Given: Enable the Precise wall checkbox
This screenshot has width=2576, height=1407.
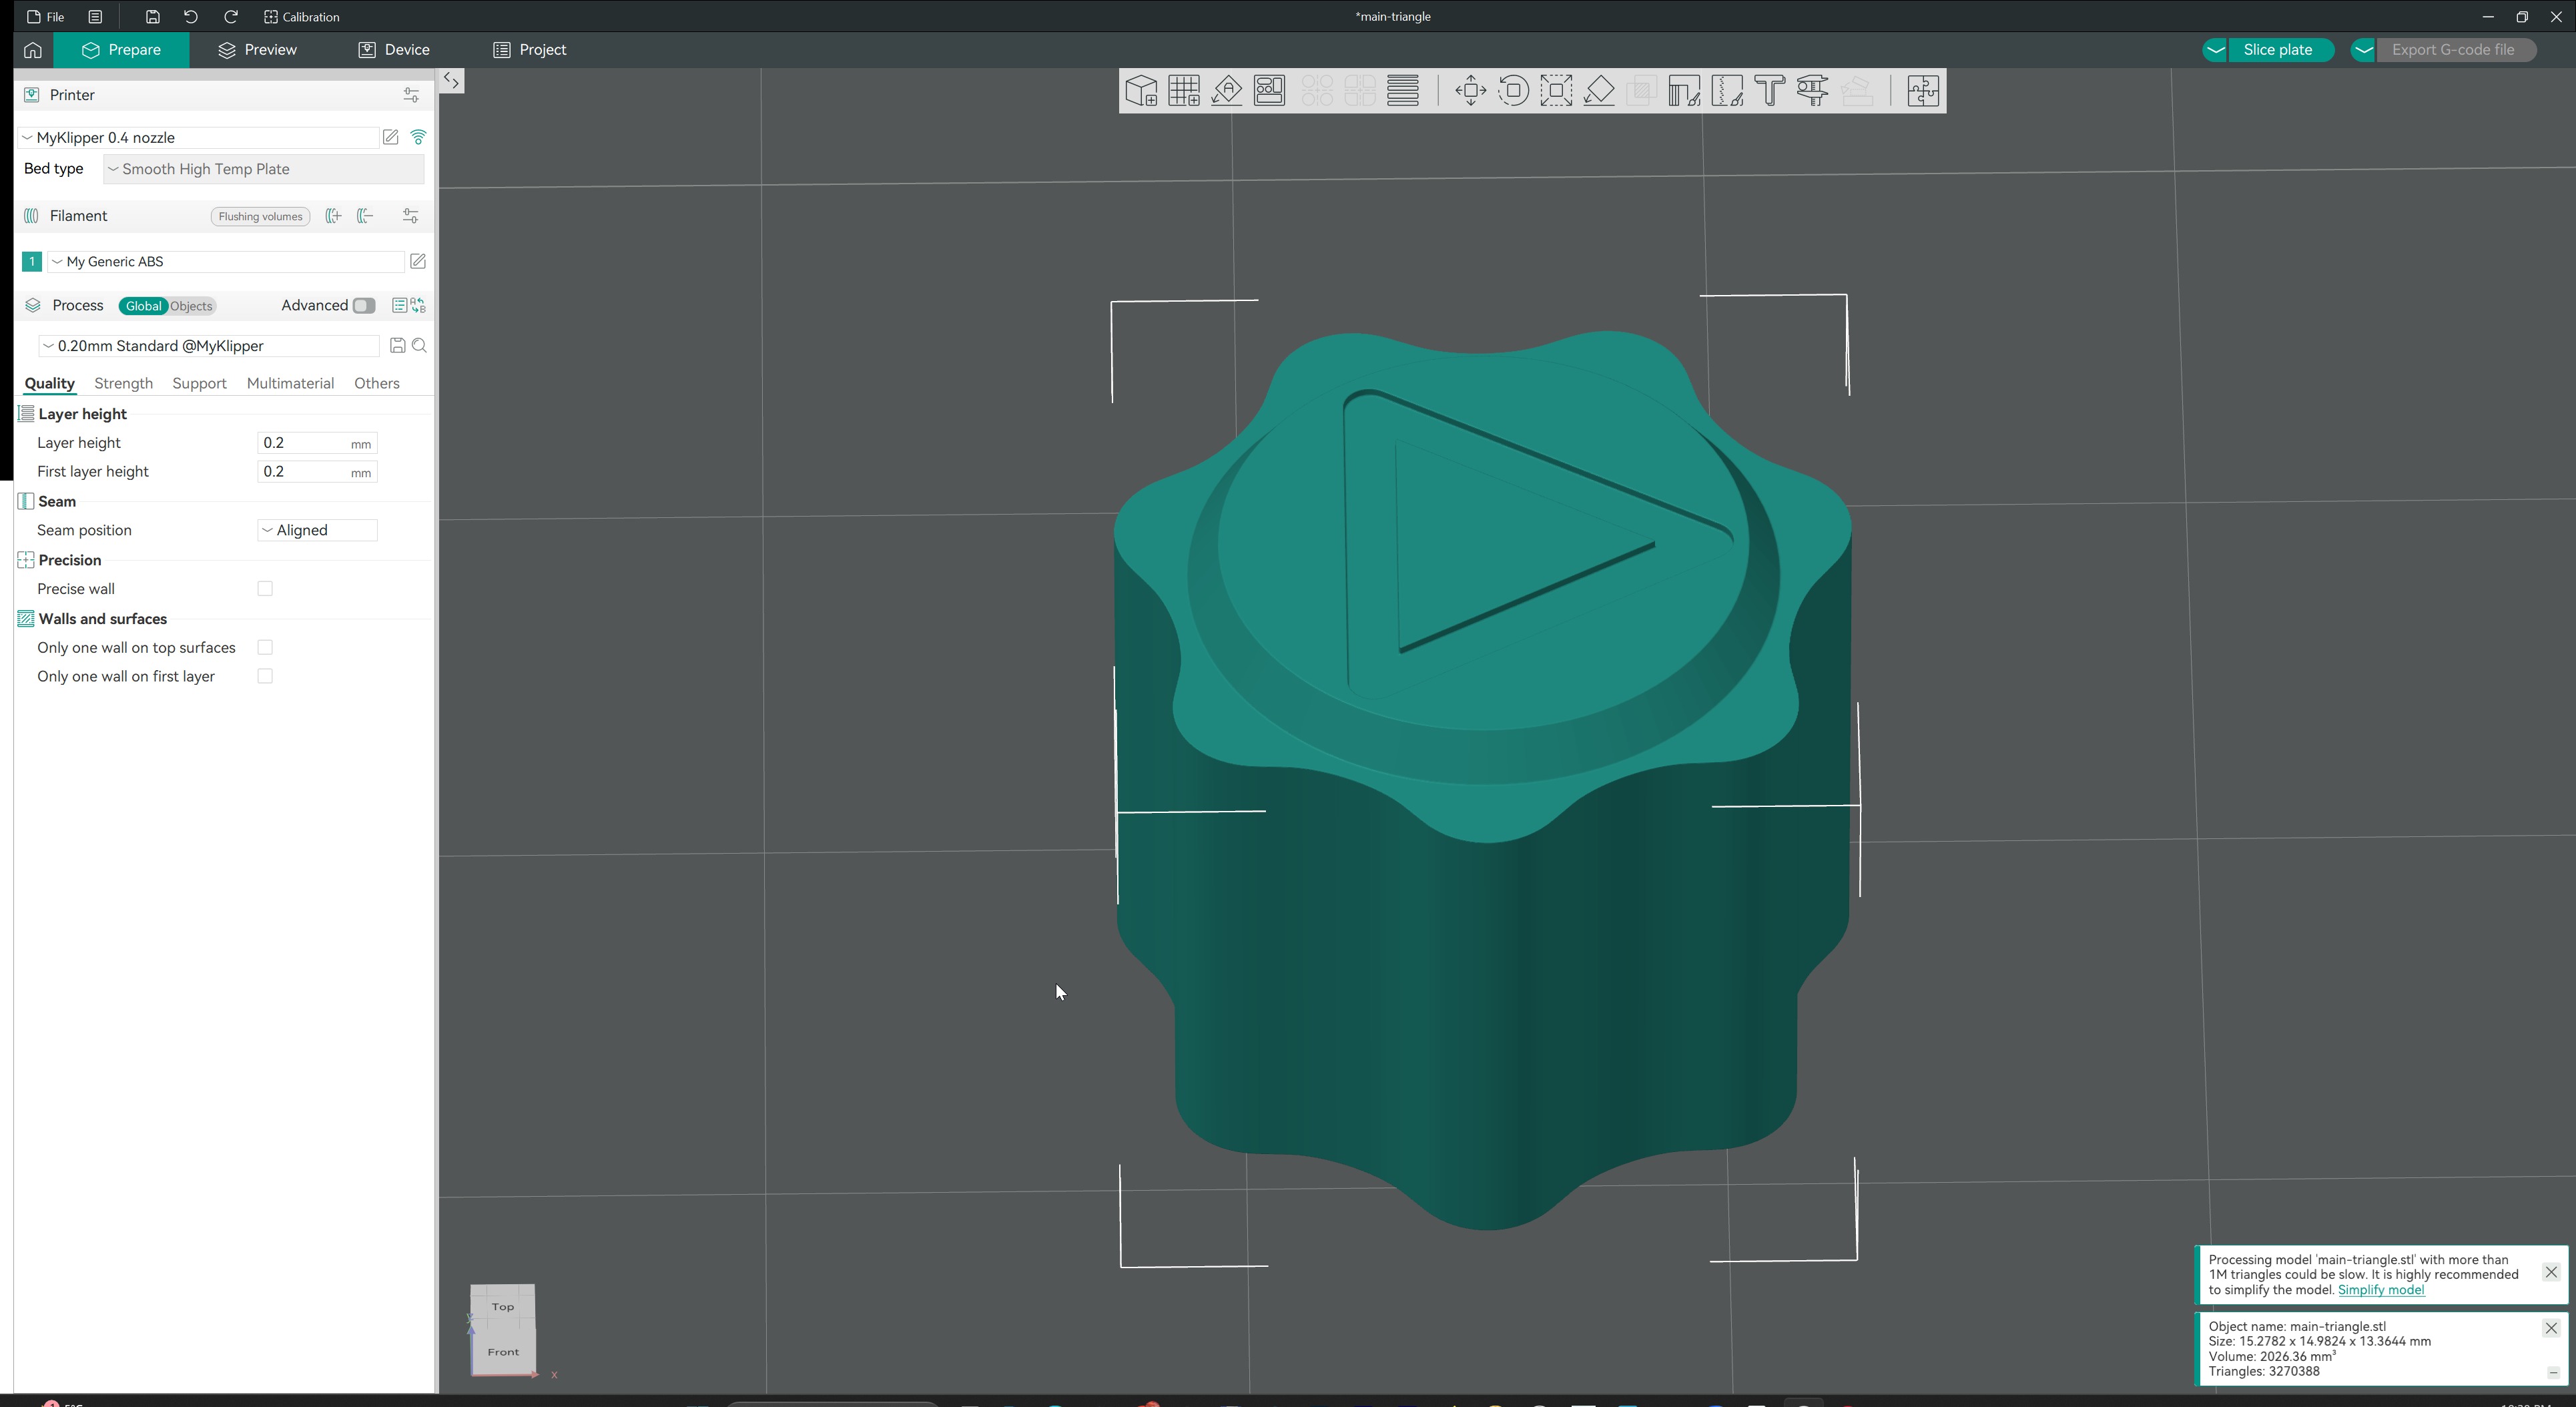Looking at the screenshot, I should [265, 589].
